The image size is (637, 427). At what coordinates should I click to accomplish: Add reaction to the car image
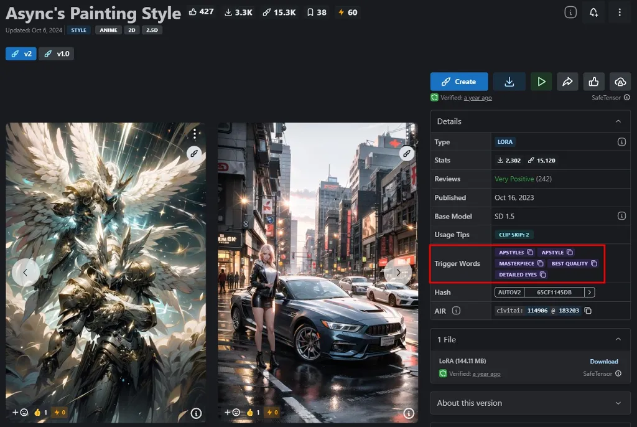click(x=233, y=412)
